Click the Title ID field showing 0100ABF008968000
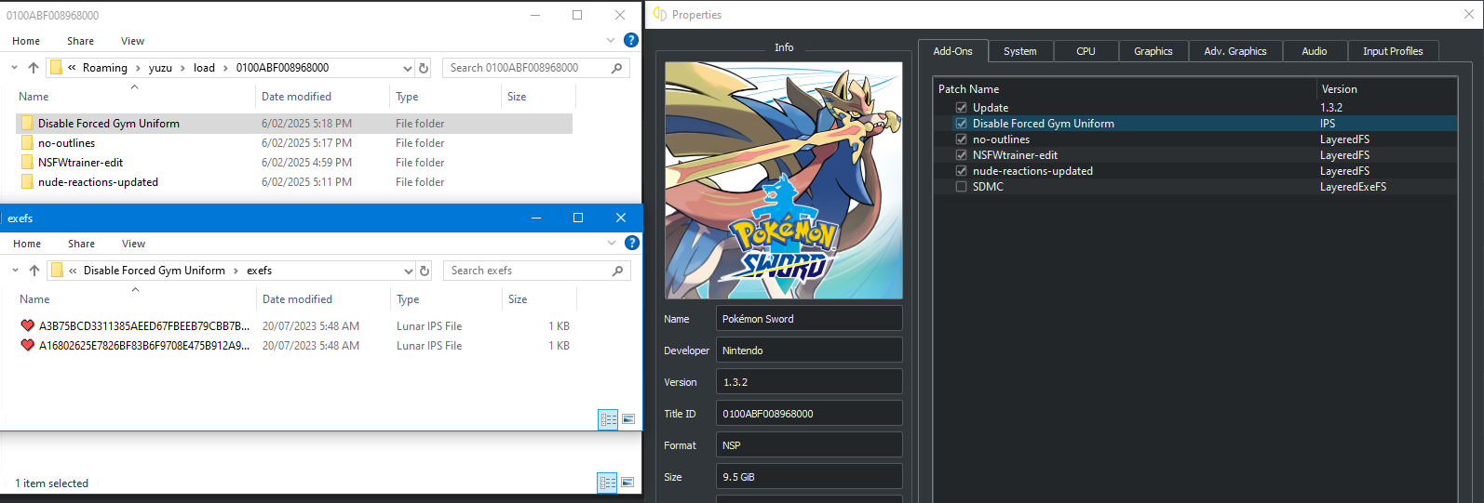Screen dimensions: 1484x503 pyautogui.click(x=809, y=414)
